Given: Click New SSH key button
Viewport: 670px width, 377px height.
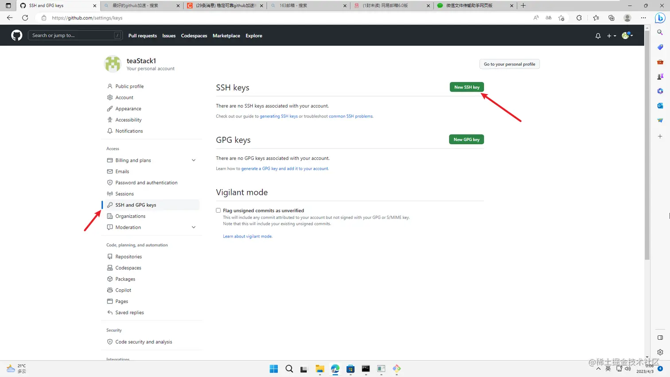Looking at the screenshot, I should [467, 87].
